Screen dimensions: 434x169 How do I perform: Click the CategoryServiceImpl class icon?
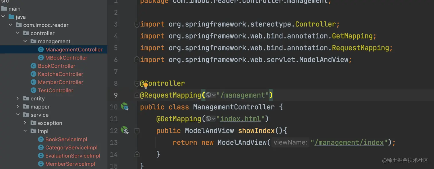pyautogui.click(x=41, y=148)
